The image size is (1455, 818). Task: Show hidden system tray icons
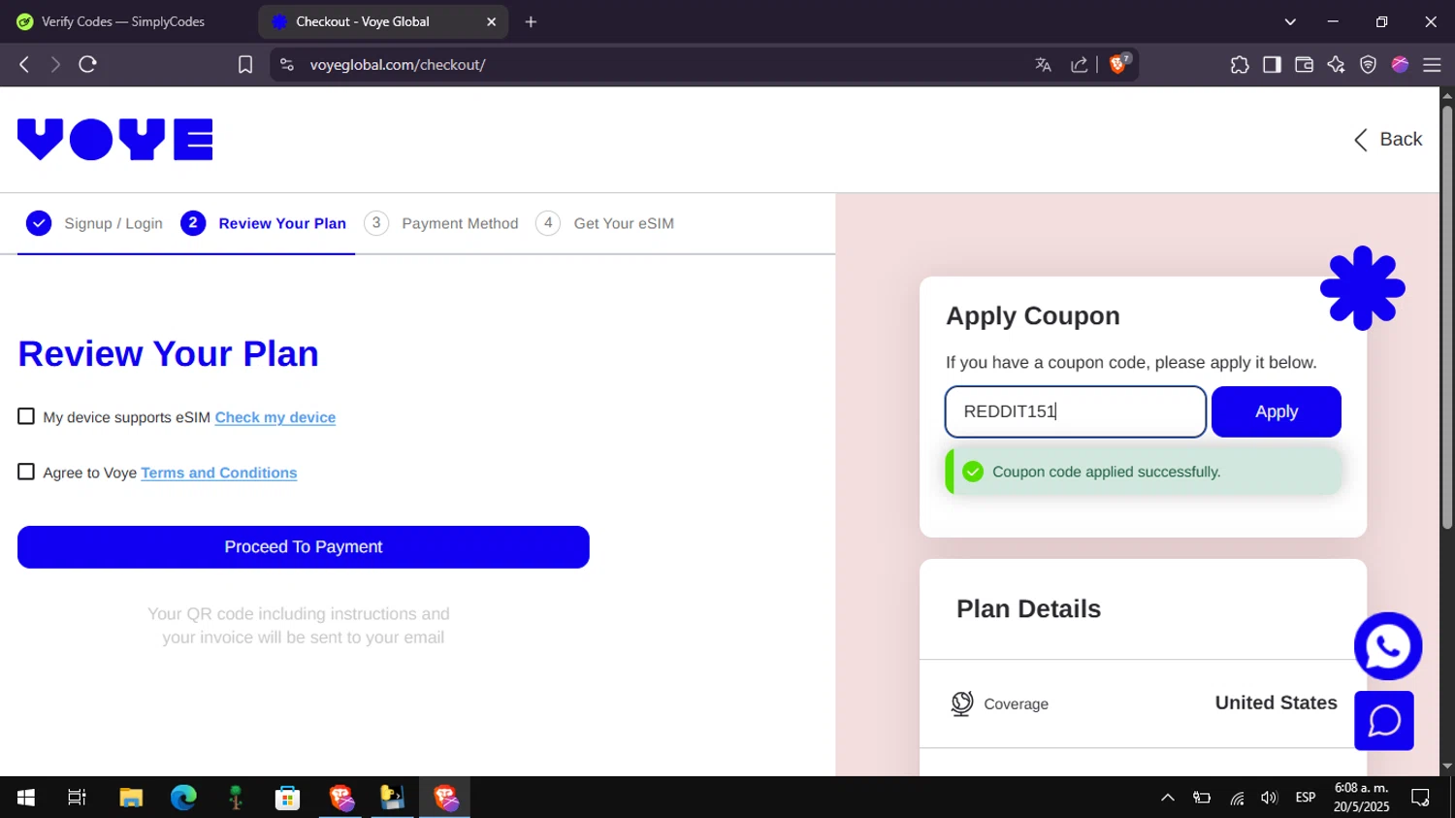1168,798
